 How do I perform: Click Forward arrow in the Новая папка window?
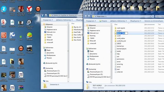[x=89, y=16]
